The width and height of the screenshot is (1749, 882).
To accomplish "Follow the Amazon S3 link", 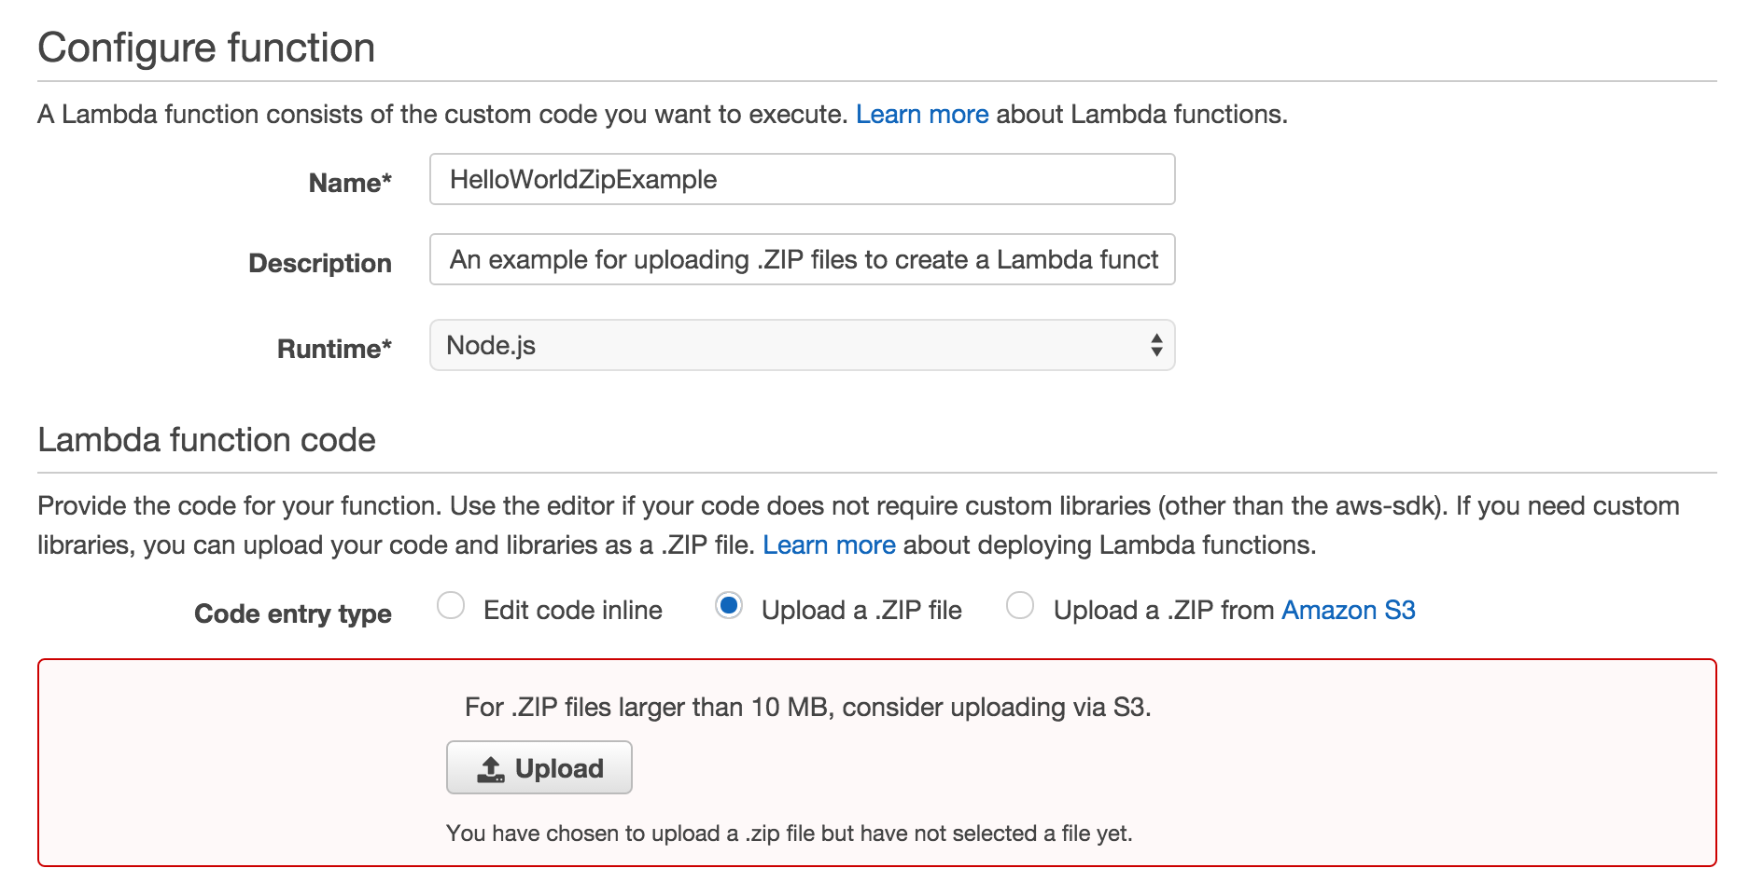I will 1348,611.
